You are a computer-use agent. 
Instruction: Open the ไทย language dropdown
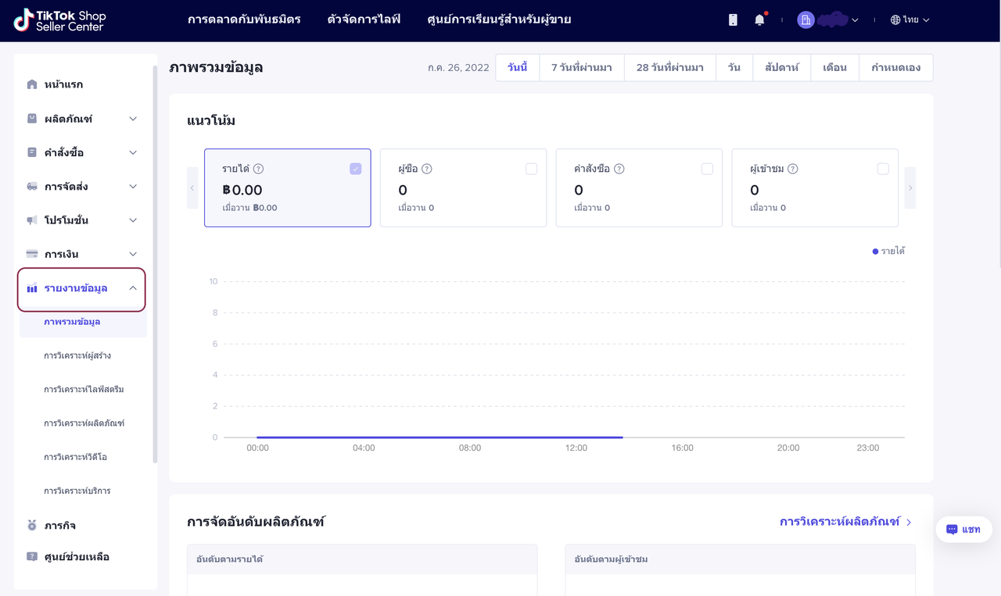click(x=910, y=20)
